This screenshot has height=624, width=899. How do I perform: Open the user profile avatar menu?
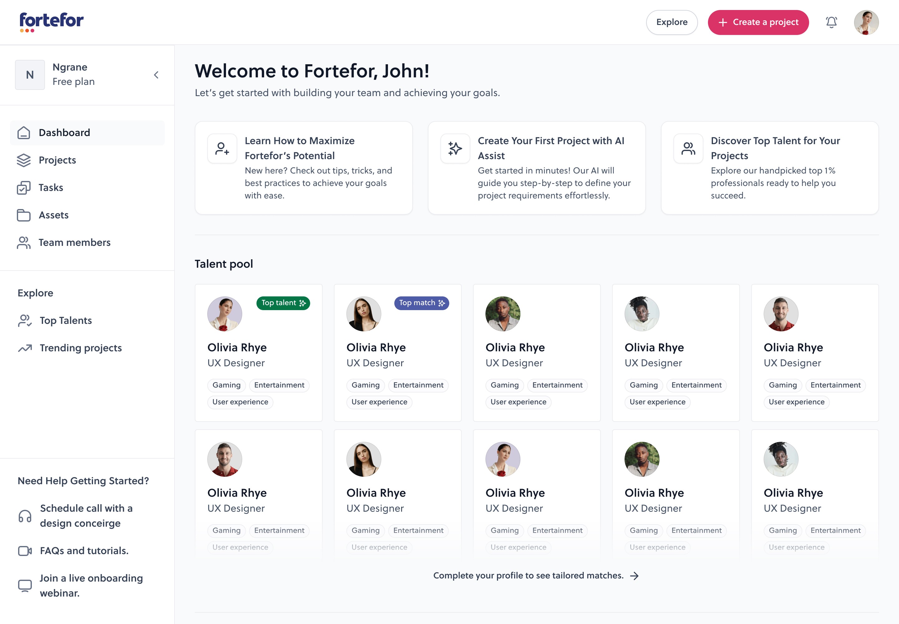tap(866, 22)
